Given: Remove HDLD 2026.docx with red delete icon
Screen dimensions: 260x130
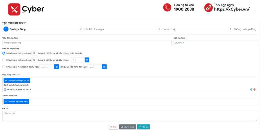Looking at the screenshot, I should point(255,90).
